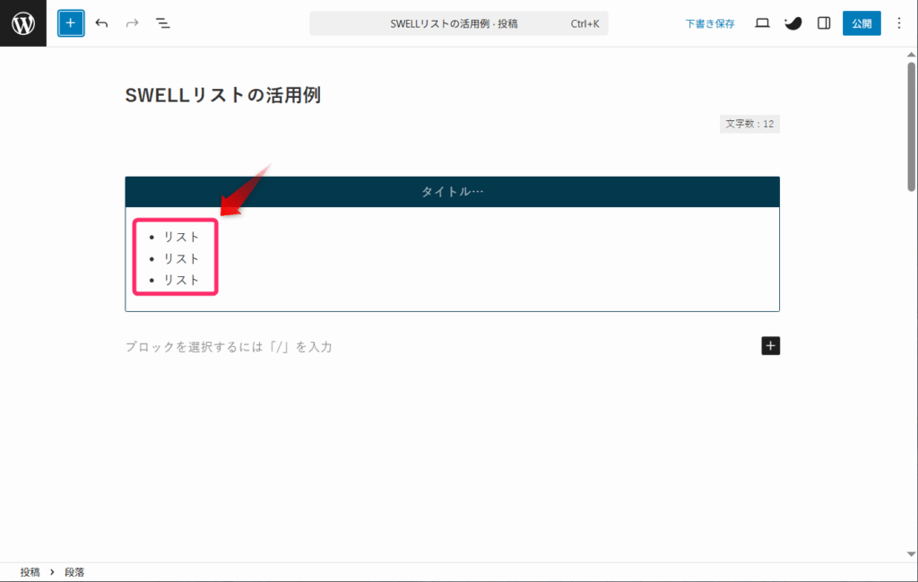Viewport: 918px width, 582px height.
Task: Click 投稿 in the breadcrumb bar
Action: pos(30,572)
